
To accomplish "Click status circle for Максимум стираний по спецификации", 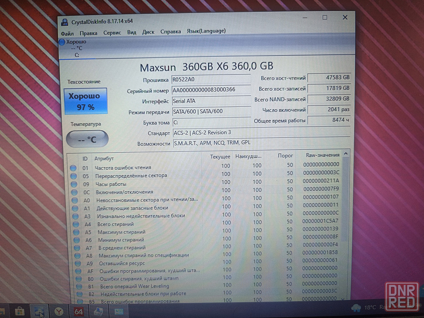I will pos(78,256).
